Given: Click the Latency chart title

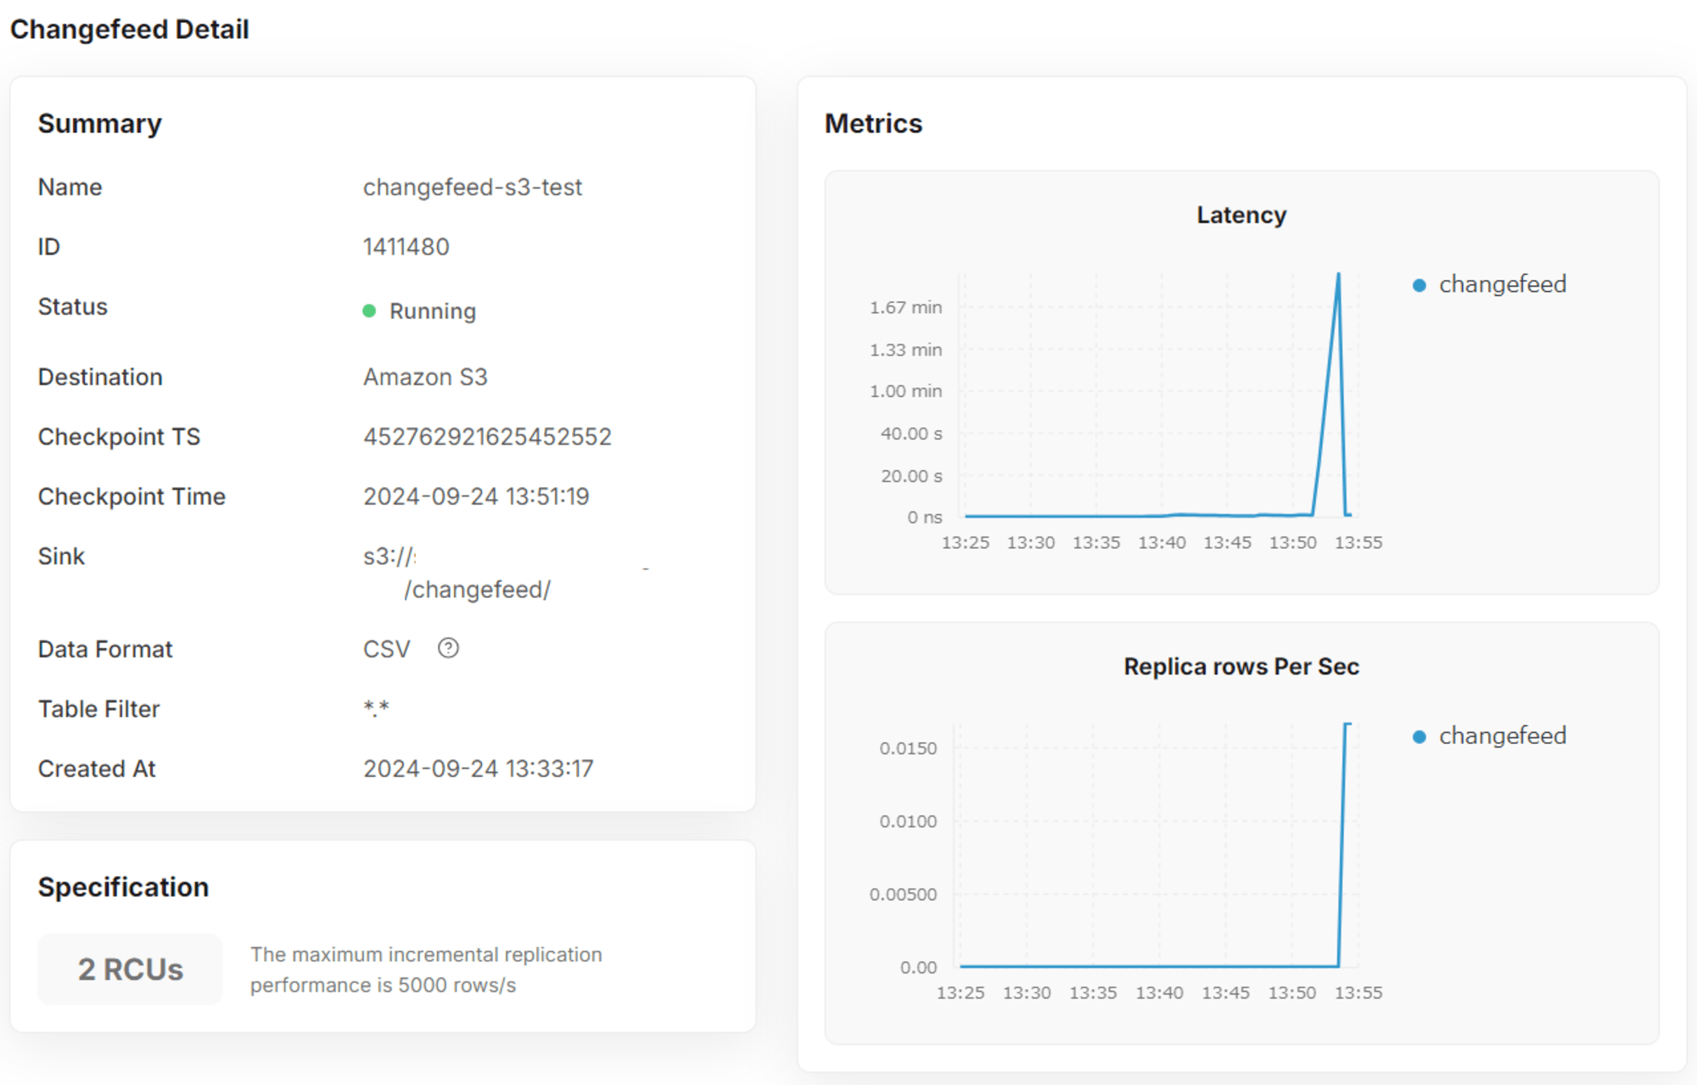Looking at the screenshot, I should pos(1241,215).
